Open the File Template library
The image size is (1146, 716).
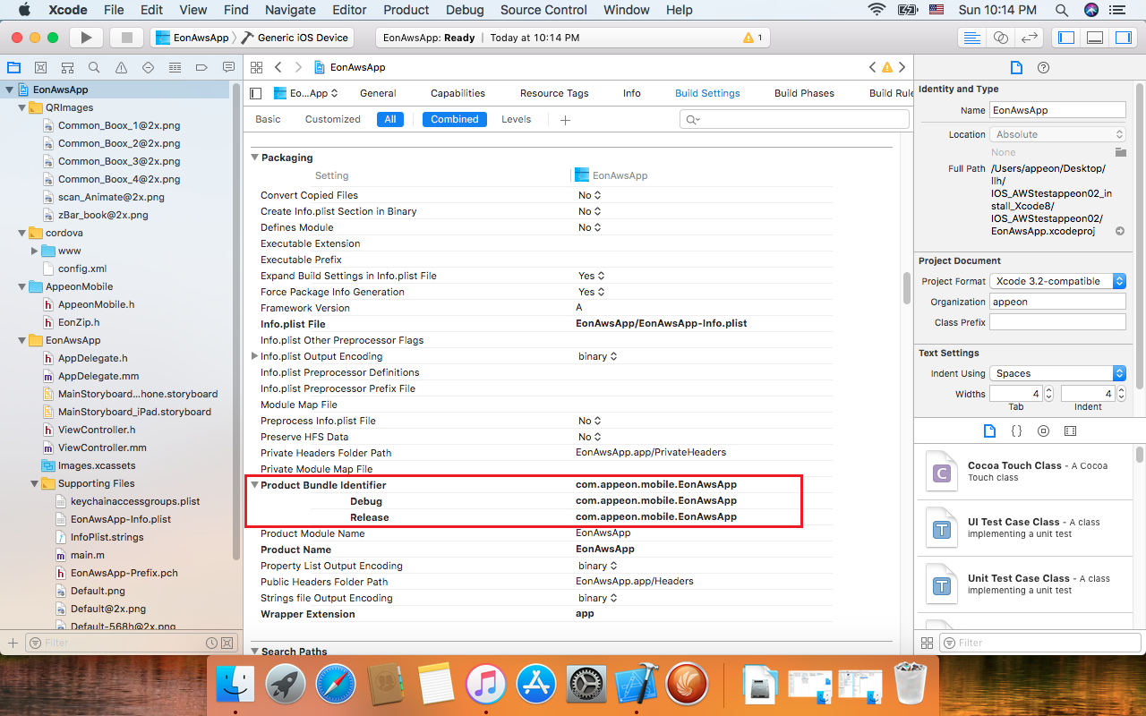point(989,430)
